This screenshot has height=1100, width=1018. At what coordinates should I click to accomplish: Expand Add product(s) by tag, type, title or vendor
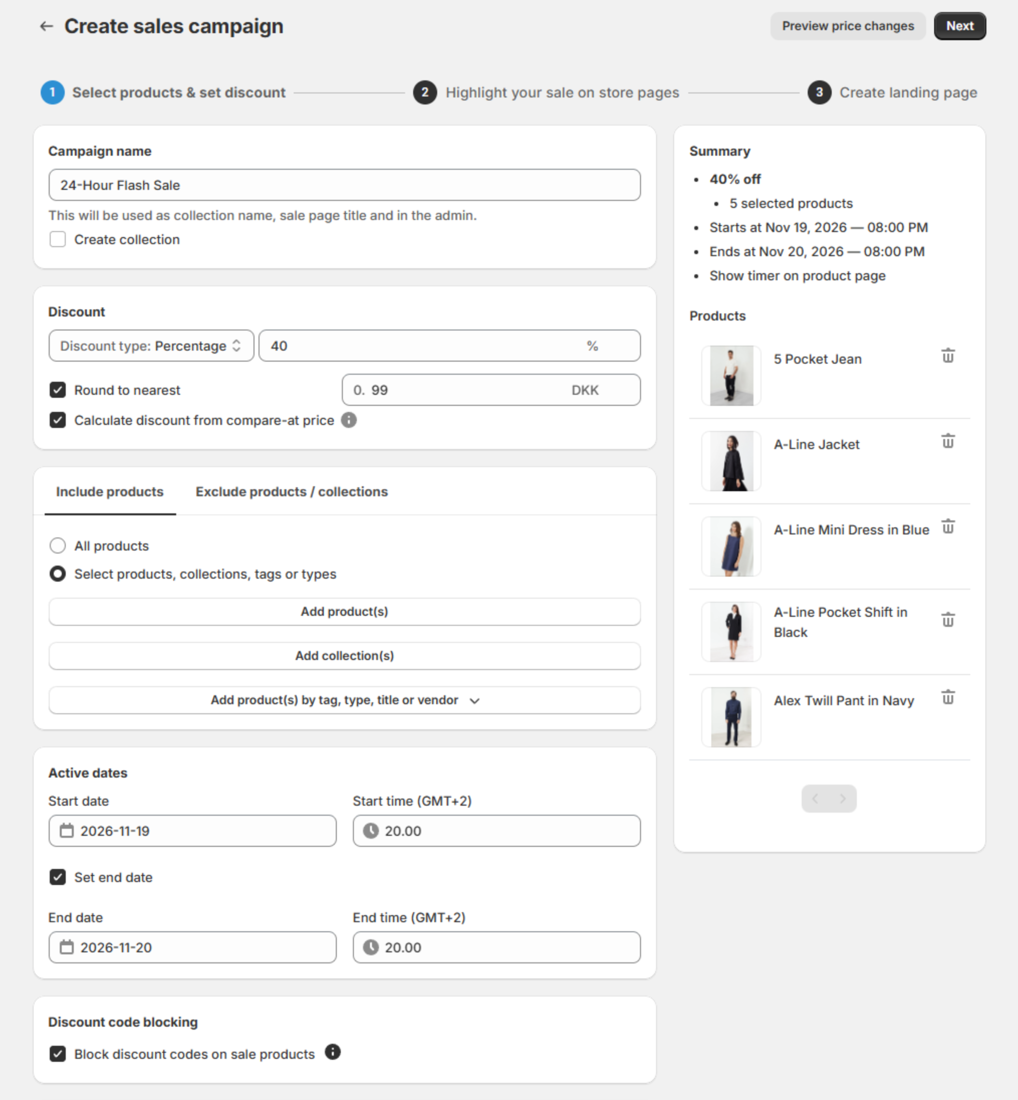(x=345, y=701)
